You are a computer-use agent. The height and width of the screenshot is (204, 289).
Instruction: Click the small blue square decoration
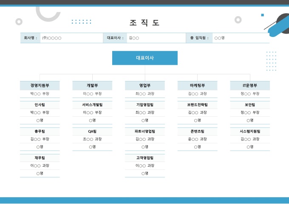pyautogui.click(x=262, y=15)
